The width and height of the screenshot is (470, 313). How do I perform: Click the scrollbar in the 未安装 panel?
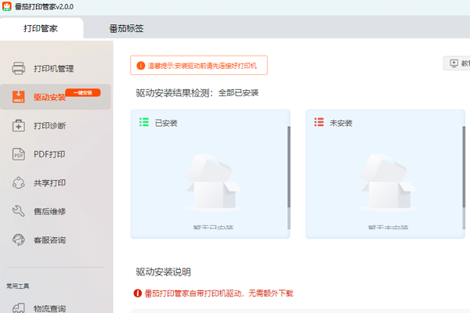point(464,166)
